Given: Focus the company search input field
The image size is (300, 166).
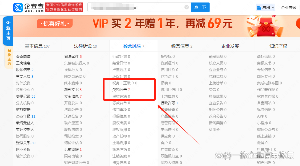Looking at the screenshot, I should click(139, 7).
